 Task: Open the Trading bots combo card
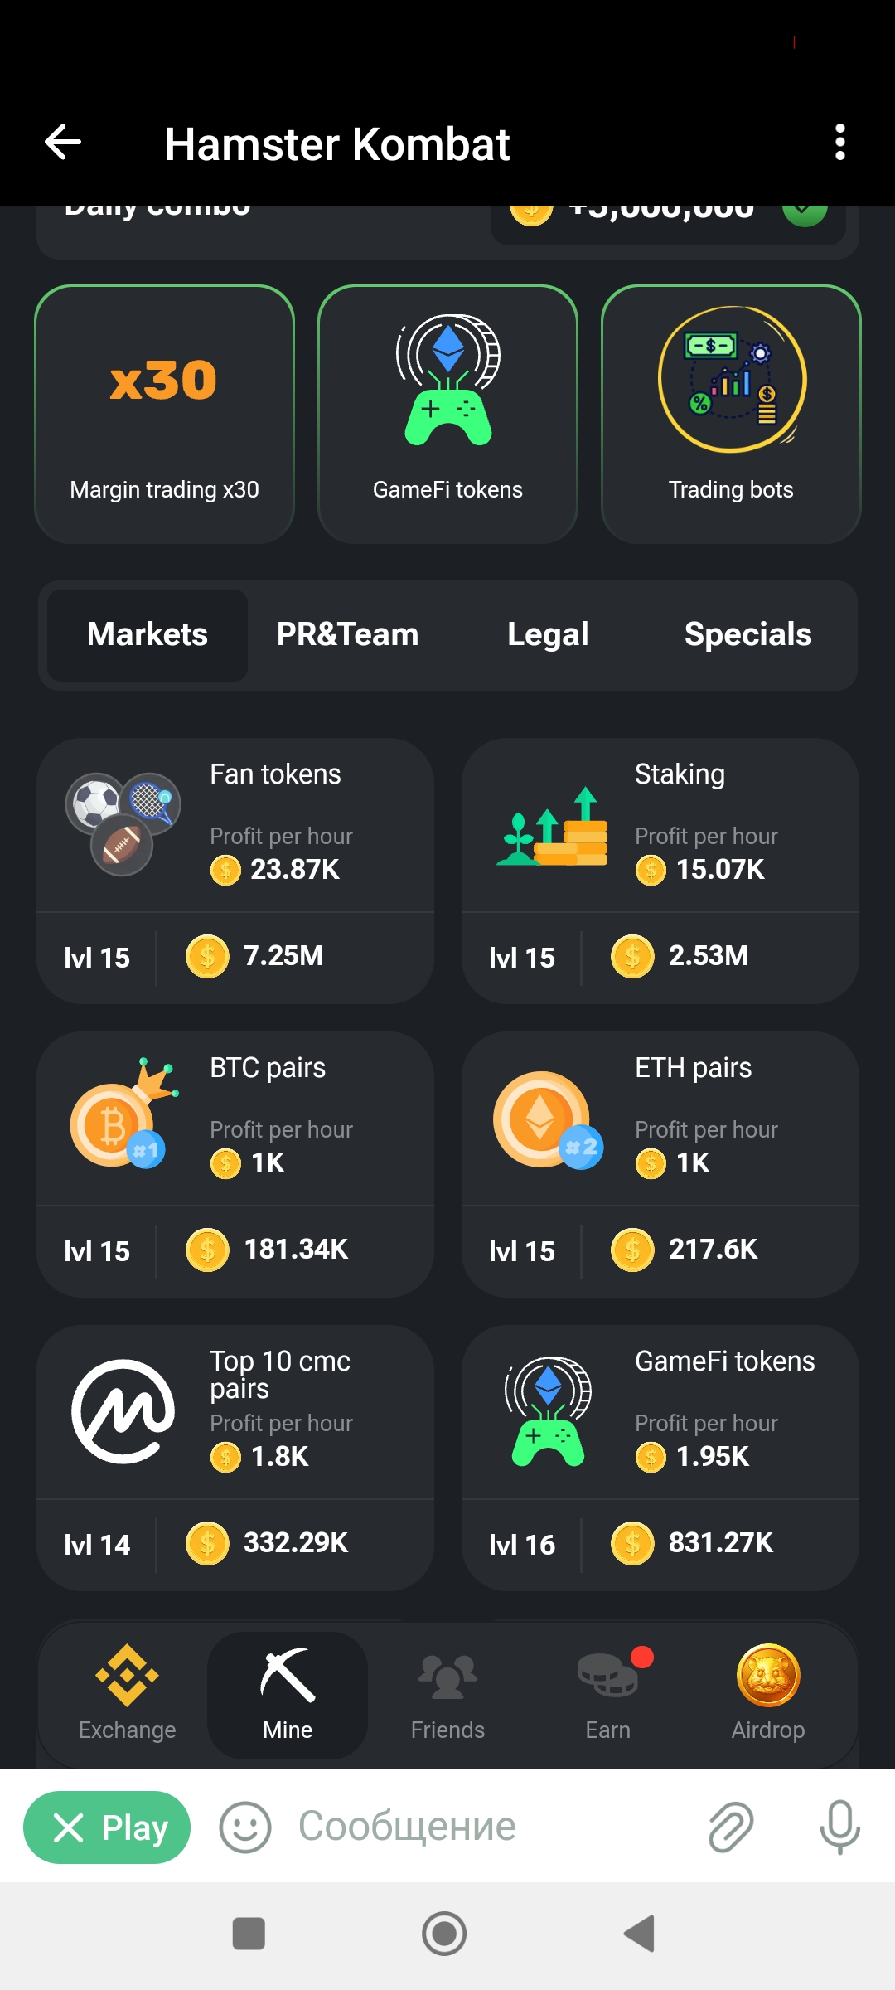tap(731, 415)
